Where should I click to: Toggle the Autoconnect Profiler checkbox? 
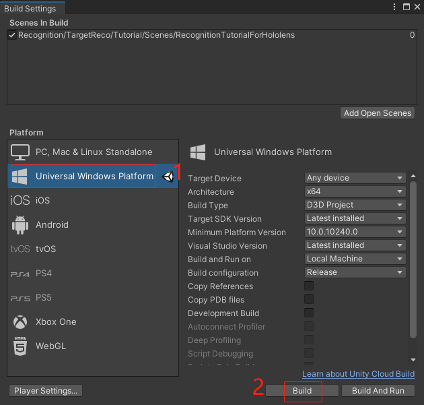309,326
